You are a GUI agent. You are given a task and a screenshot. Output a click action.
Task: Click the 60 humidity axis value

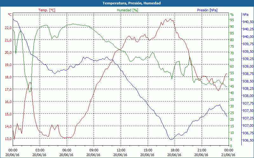click(232, 66)
